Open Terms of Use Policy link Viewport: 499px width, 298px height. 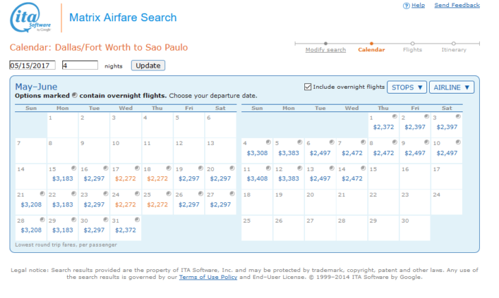click(208, 277)
